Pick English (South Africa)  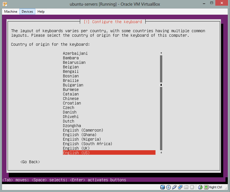[87, 144]
